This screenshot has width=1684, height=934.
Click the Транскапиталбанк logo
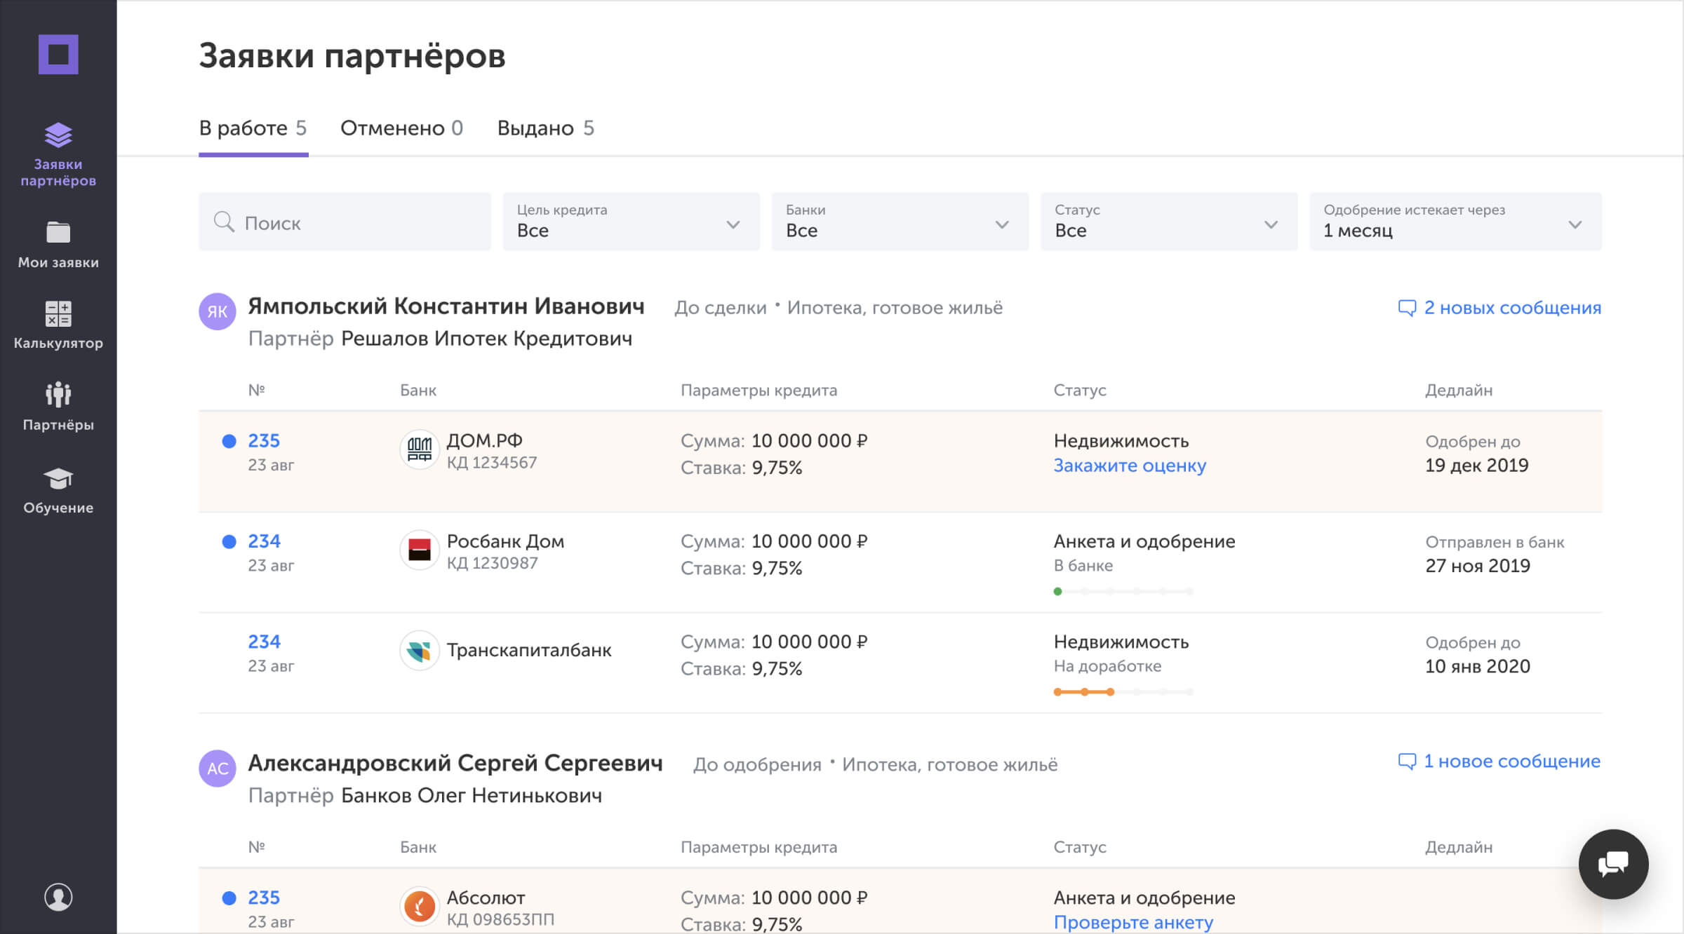(420, 651)
